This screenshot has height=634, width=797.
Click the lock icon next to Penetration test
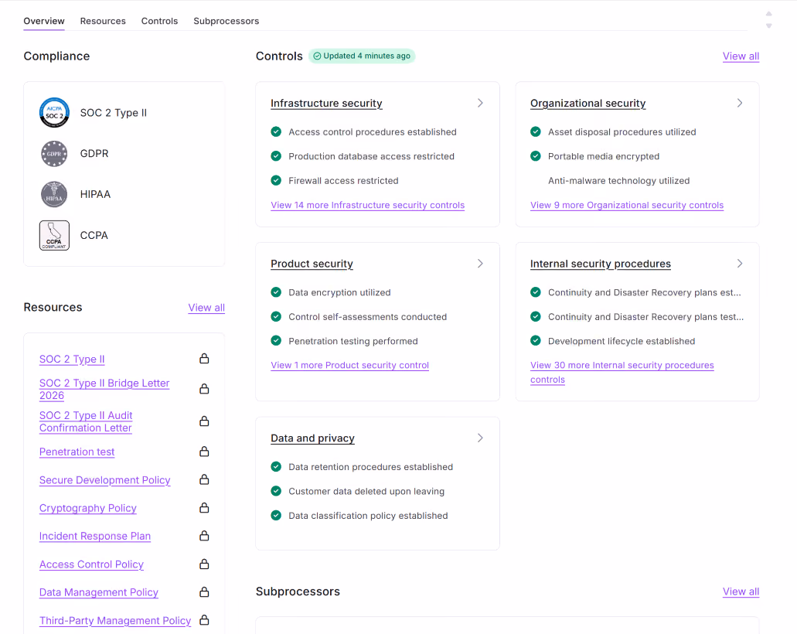[204, 452]
